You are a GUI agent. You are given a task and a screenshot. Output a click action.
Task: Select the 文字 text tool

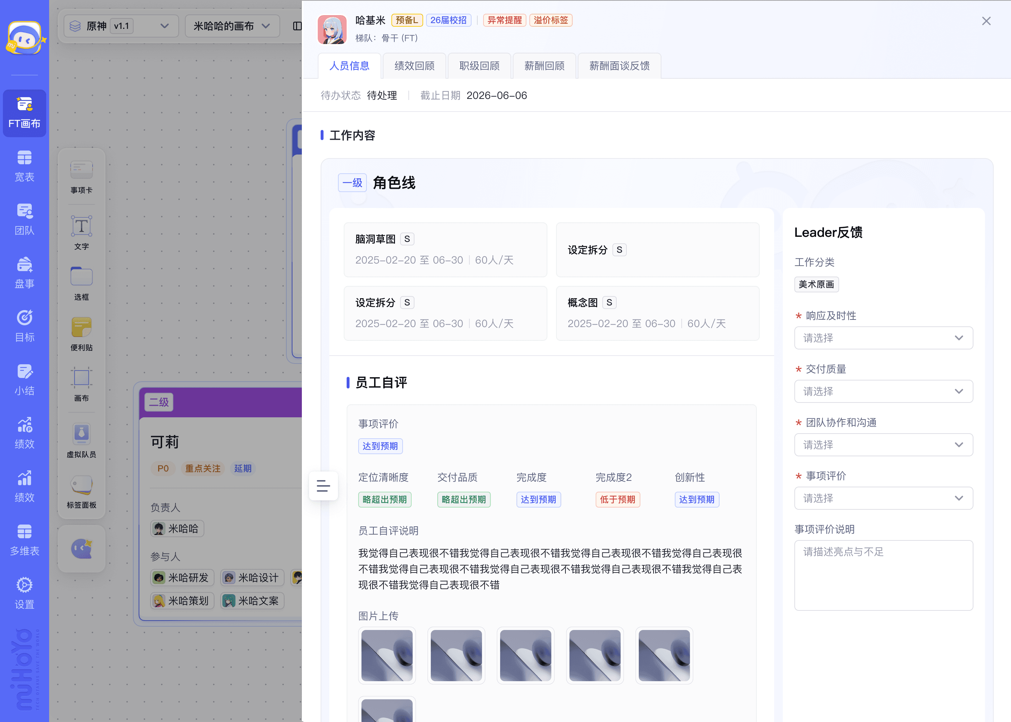pos(81,233)
